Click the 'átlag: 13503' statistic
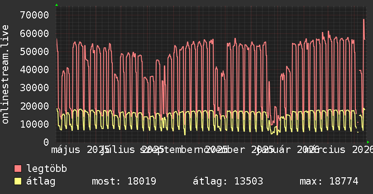The image size is (373, 194). (228, 181)
